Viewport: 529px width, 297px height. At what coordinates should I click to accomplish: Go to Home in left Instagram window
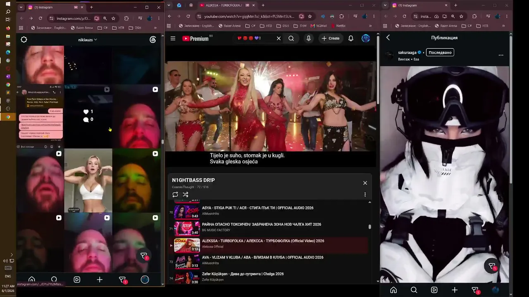pos(31,279)
